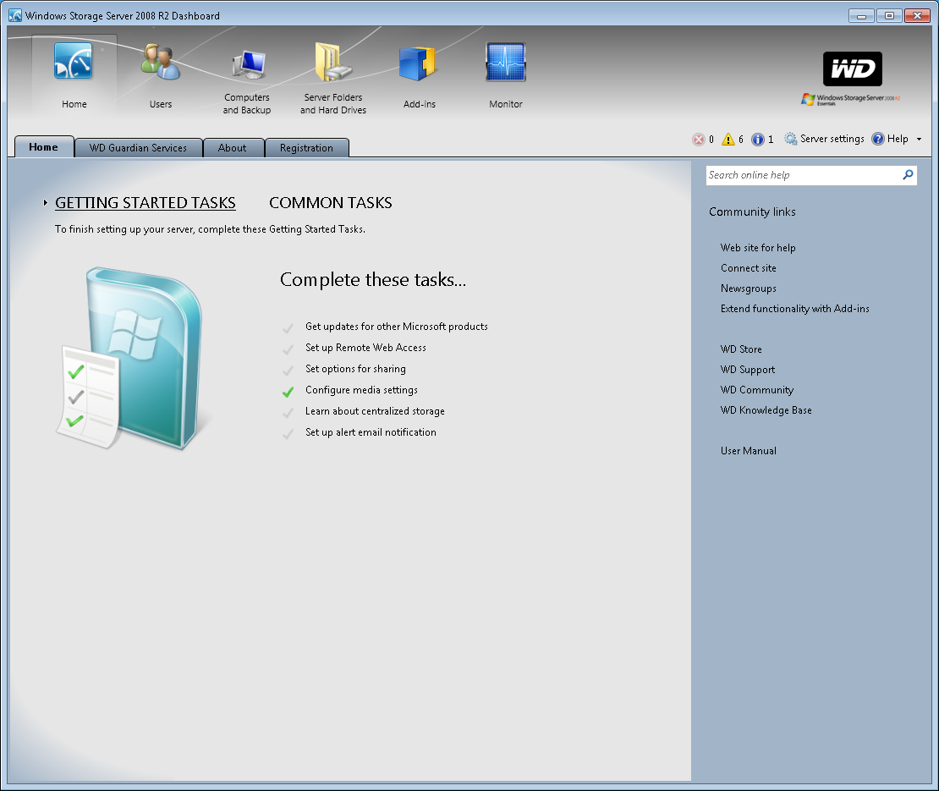
Task: Open Set up Remote Web Access task
Action: (366, 348)
